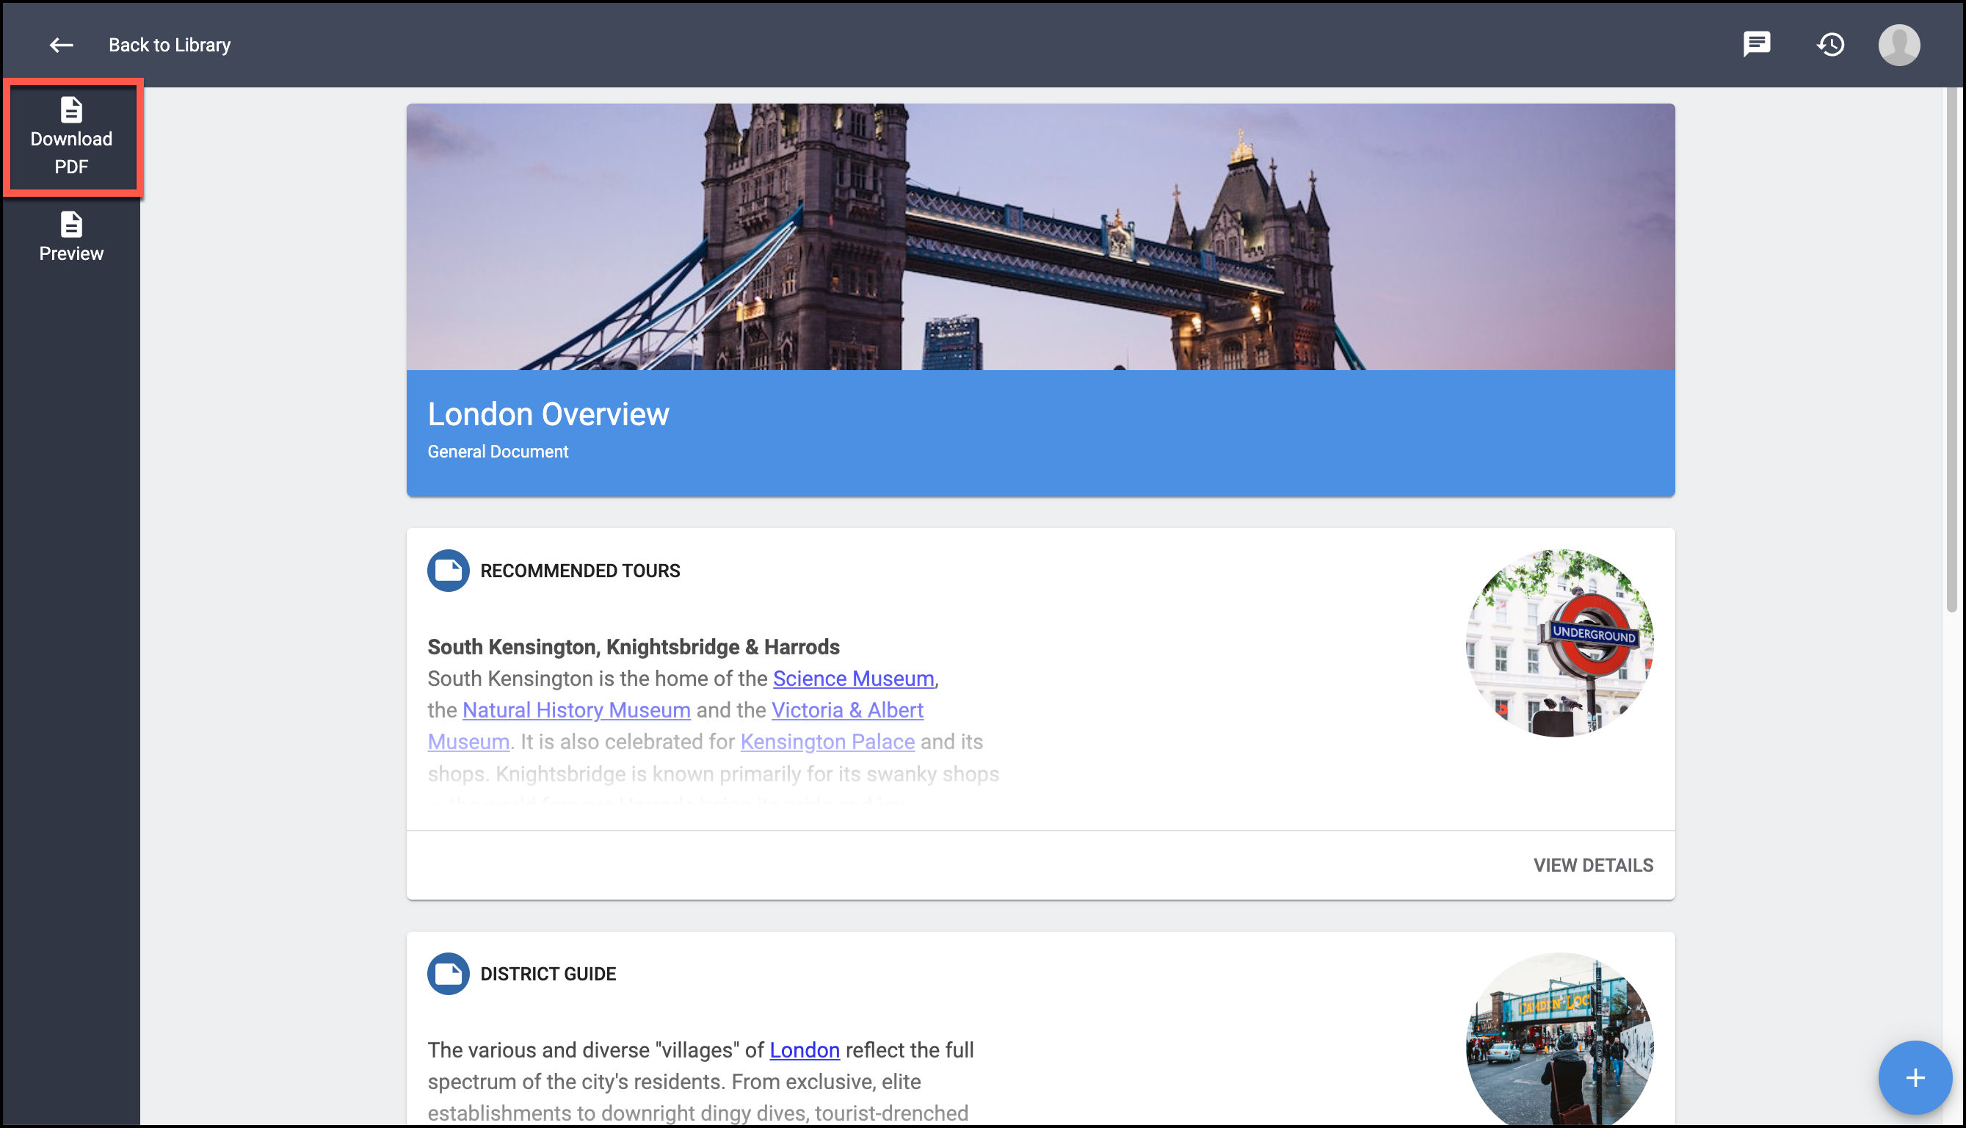Click the District Guide section icon
The image size is (1966, 1128).
tap(449, 974)
